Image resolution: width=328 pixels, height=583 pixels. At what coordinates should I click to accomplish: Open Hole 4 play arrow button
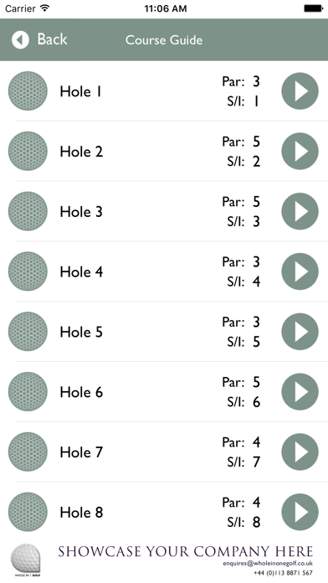coord(300,271)
